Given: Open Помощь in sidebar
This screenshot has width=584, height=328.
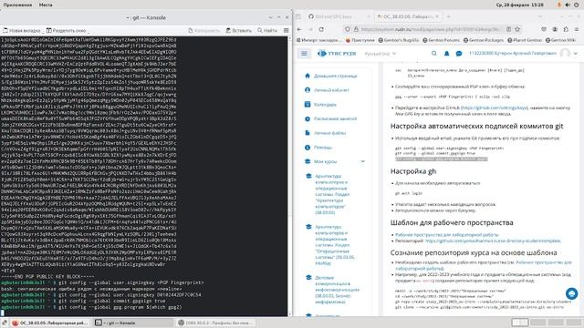Looking at the screenshot, I should point(318,148).
